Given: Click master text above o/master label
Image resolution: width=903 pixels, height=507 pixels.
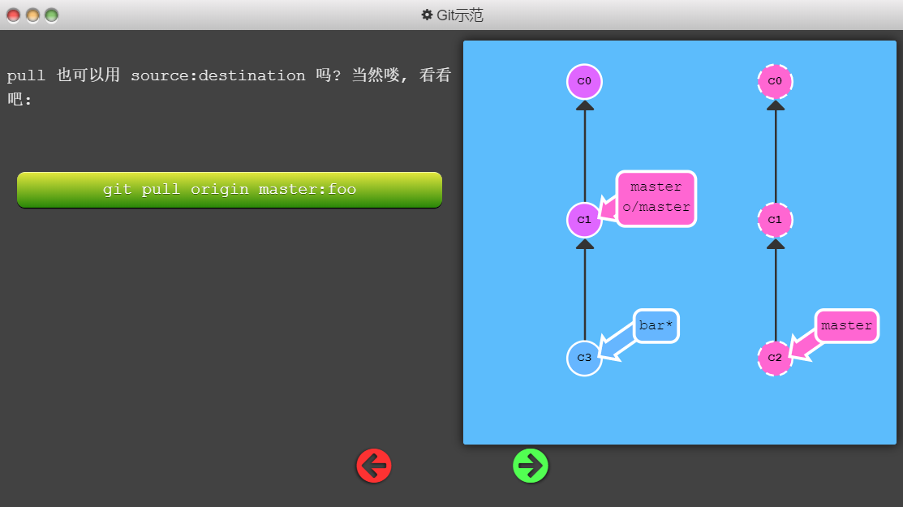Looking at the screenshot, I should 656,187.
